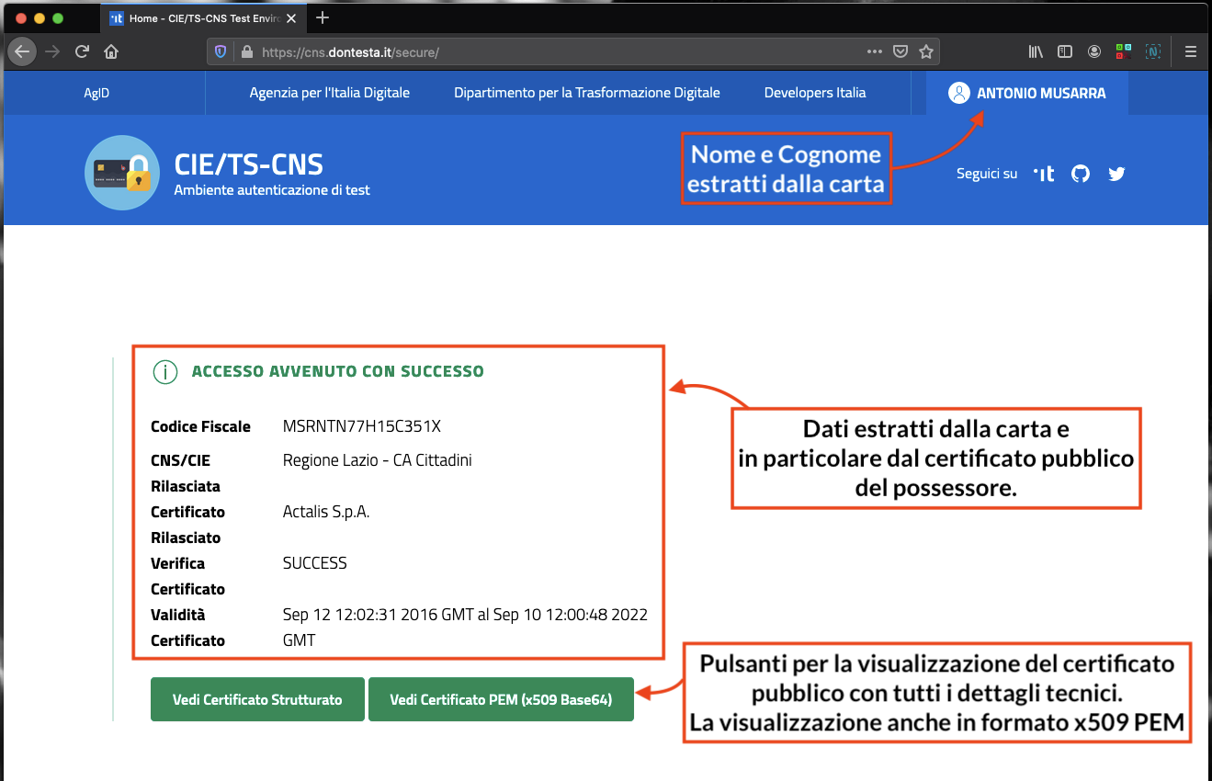This screenshot has height=781, width=1212.
Task: Visit the Developers Italia link
Action: (x=815, y=93)
